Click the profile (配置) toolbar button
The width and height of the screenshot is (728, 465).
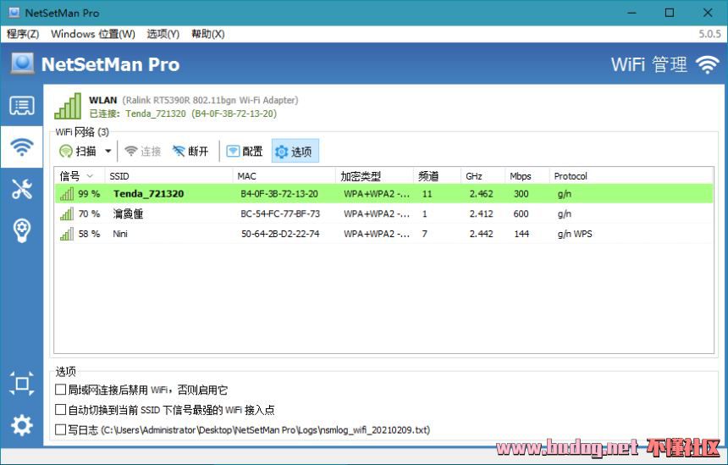(x=245, y=152)
